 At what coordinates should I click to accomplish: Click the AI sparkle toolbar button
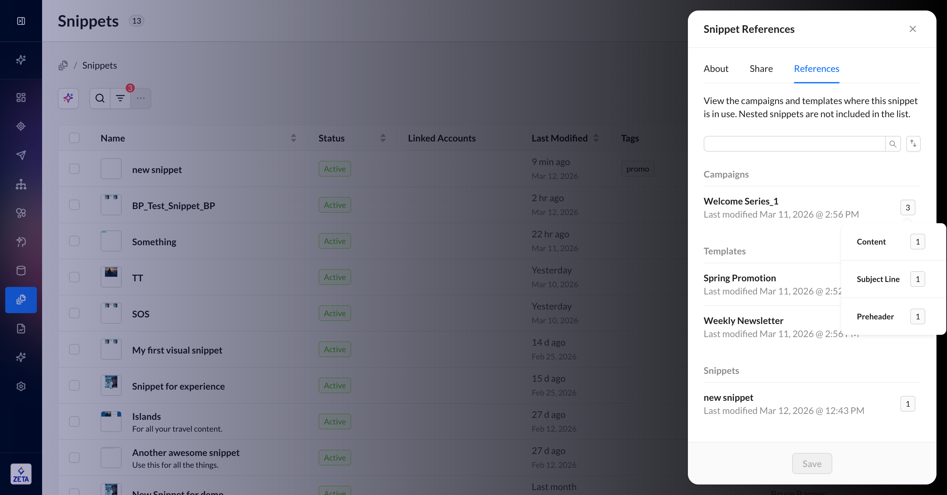click(x=68, y=98)
